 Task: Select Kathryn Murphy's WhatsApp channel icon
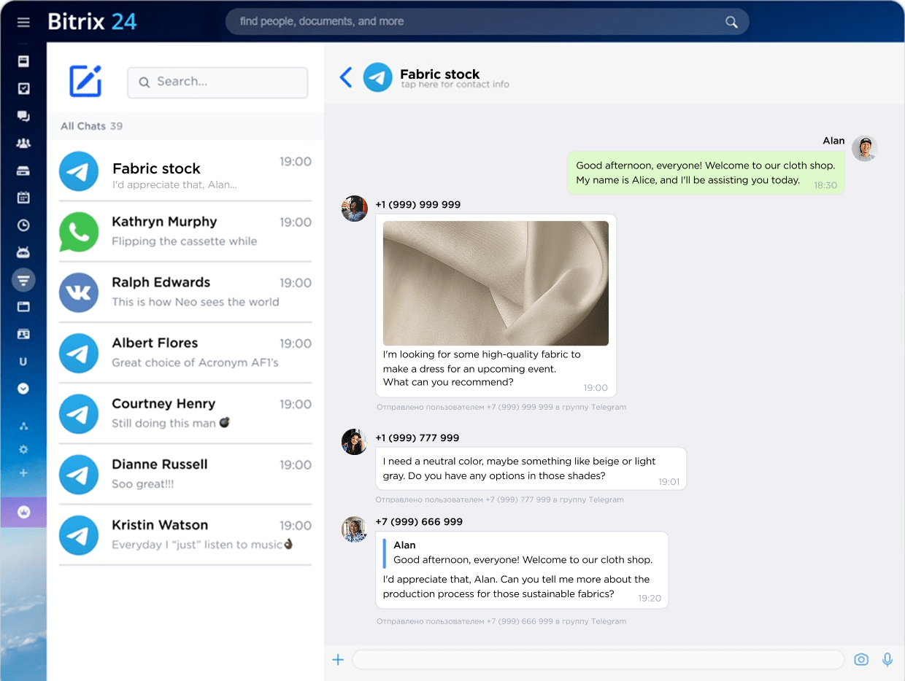coord(79,232)
